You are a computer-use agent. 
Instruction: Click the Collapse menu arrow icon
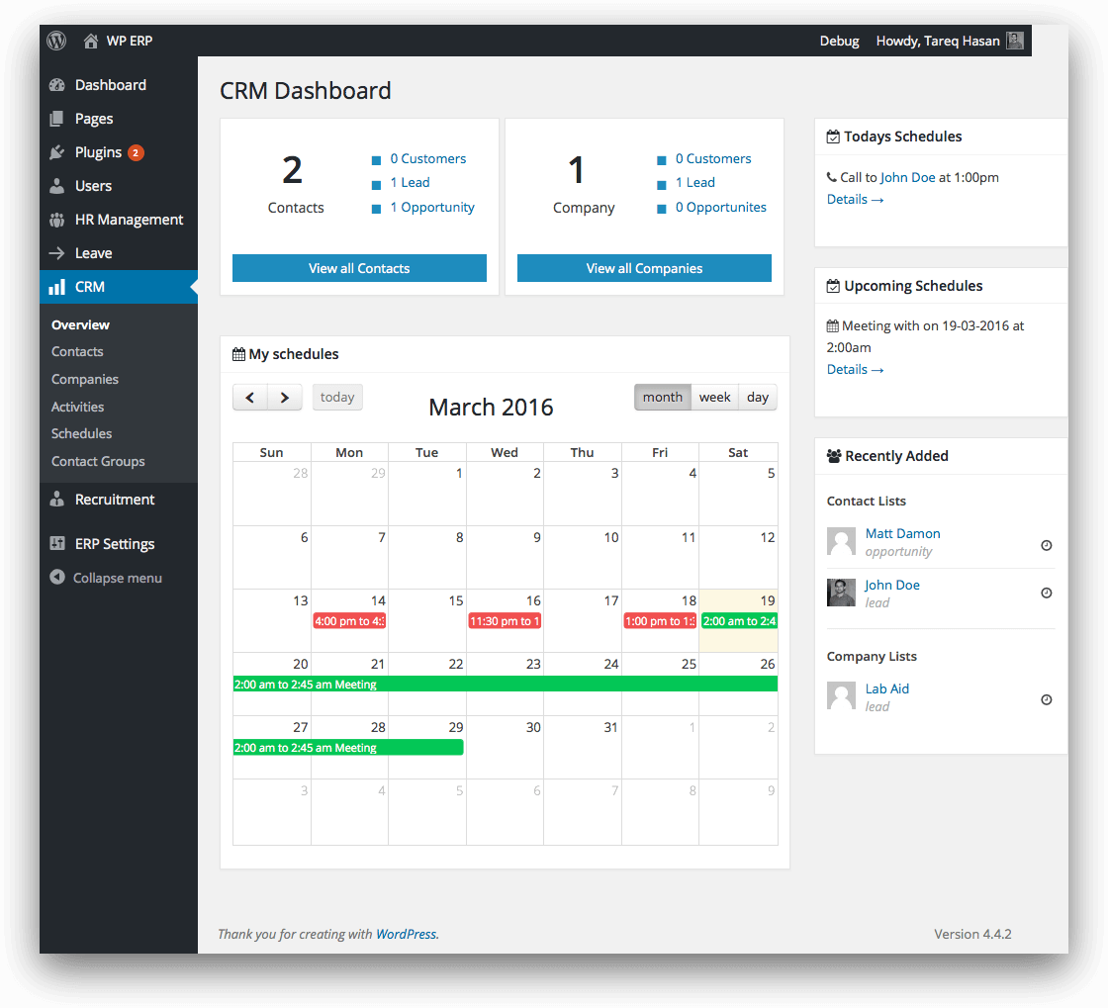[57, 577]
